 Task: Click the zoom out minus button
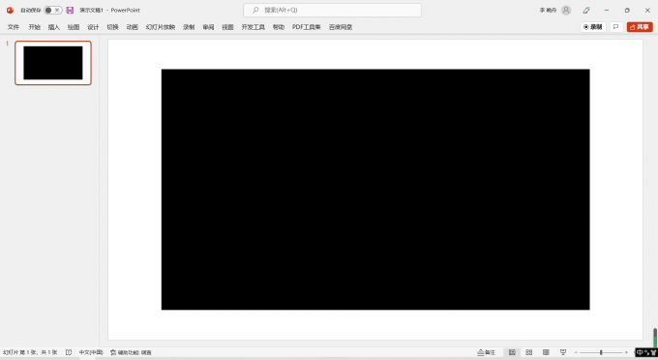tap(576, 352)
